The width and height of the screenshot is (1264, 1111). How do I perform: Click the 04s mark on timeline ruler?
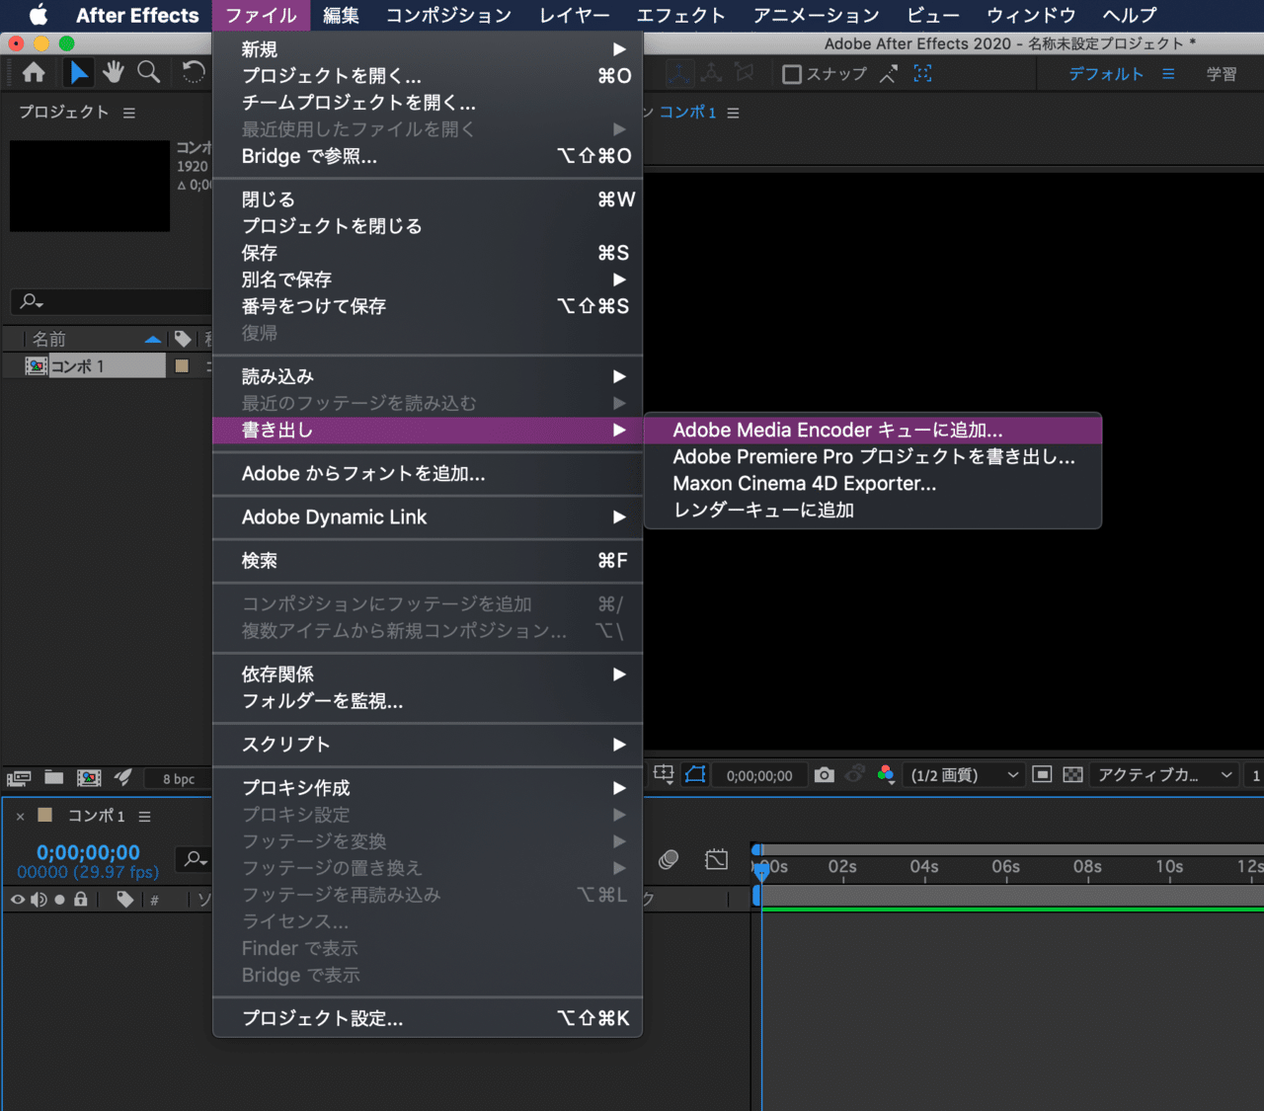[x=924, y=867]
